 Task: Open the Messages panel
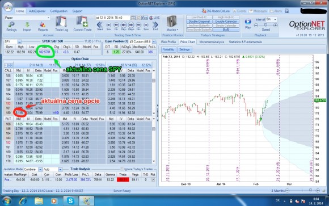coord(258,11)
